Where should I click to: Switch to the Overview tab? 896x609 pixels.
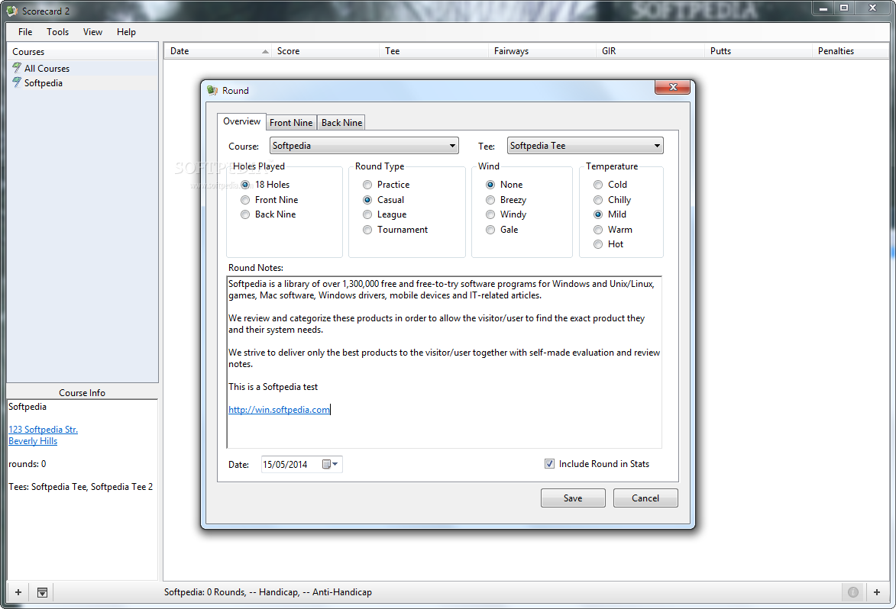tap(241, 121)
